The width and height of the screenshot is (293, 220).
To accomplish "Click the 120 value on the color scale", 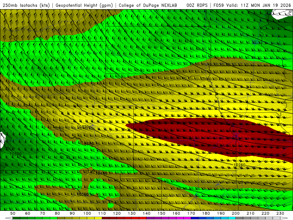I will pos(117,213).
